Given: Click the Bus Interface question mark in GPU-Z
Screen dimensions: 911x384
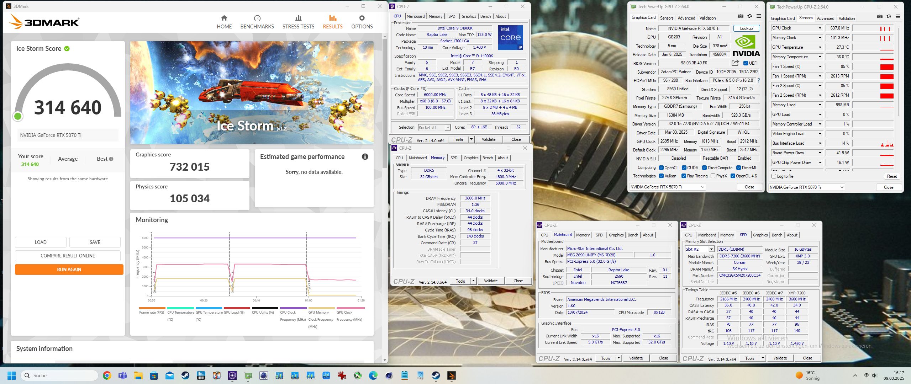Looking at the screenshot, I should (x=759, y=80).
